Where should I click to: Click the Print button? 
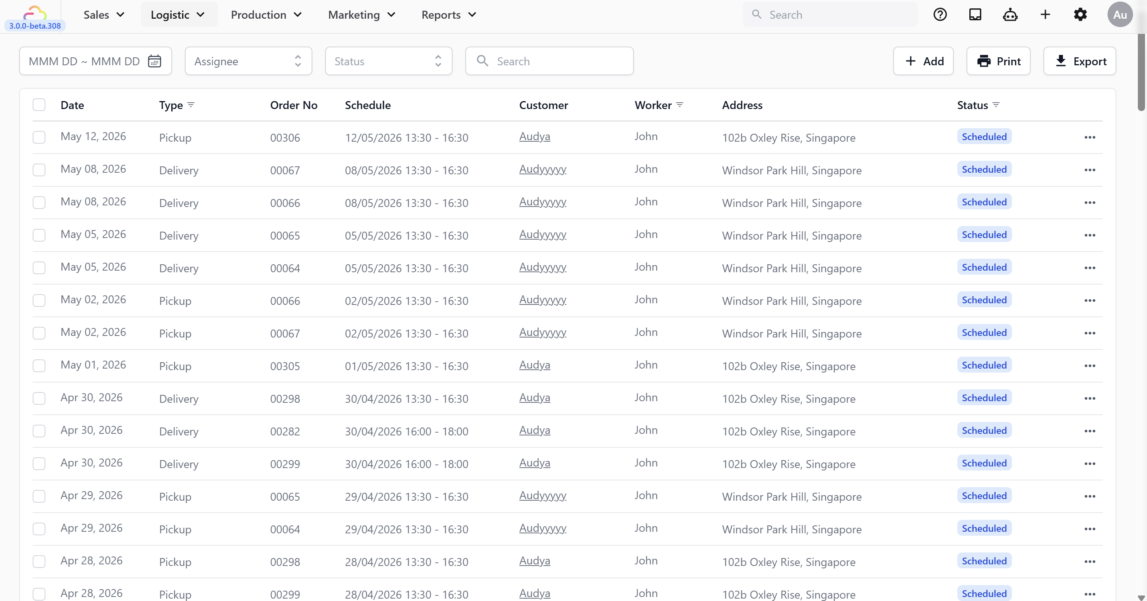pos(998,61)
